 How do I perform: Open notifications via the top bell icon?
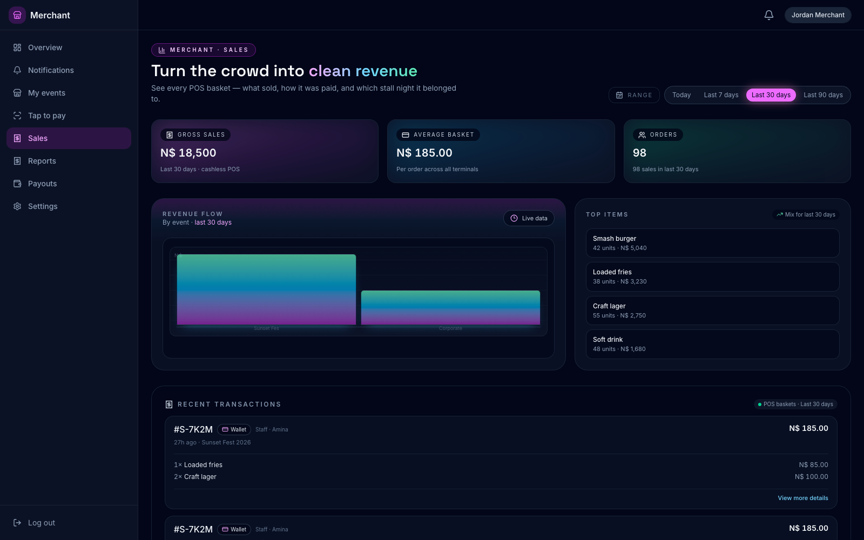click(x=769, y=15)
